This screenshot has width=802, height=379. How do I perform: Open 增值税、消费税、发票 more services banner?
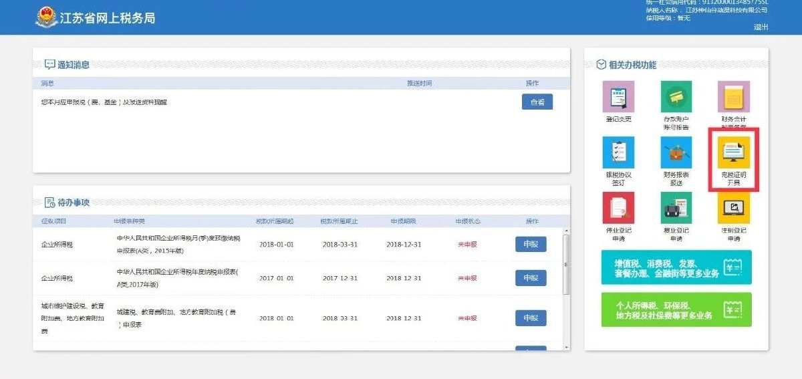pos(676,268)
